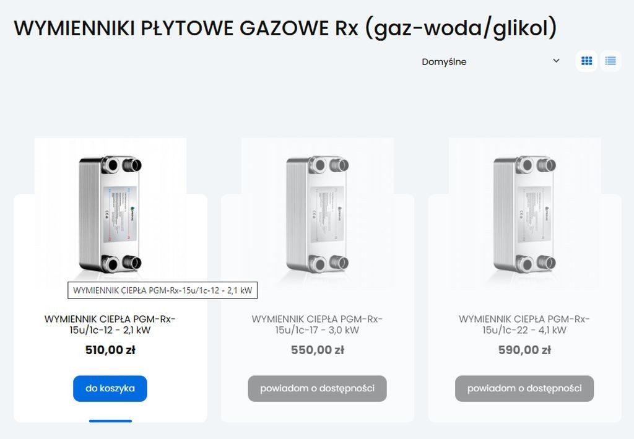634x439 pixels.
Task: Activate the product grid layout icon
Action: [x=586, y=61]
